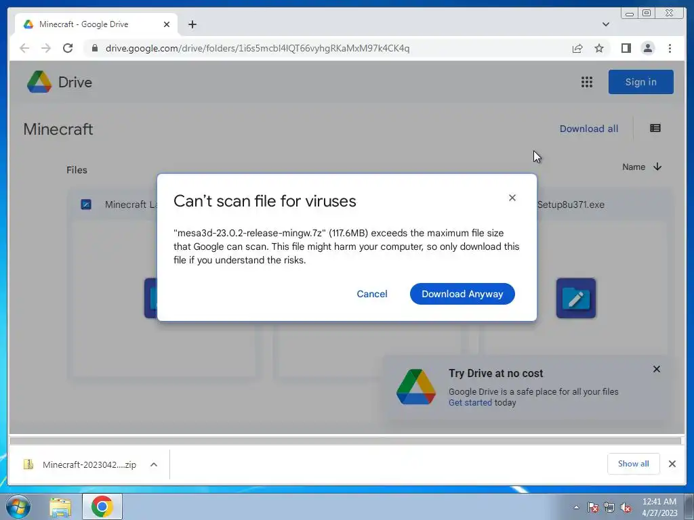Viewport: 694px width, 520px height.
Task: Bookmark this tab with star
Action: 599,48
